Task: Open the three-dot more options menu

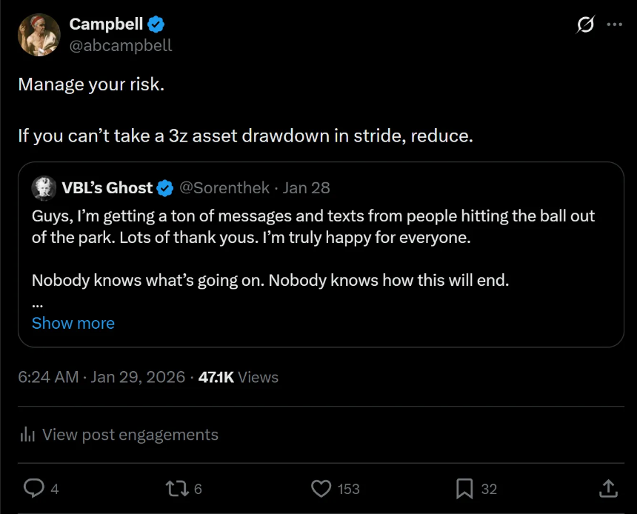Action: click(614, 24)
